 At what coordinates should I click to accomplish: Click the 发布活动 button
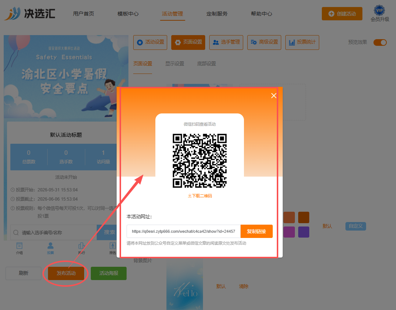click(x=66, y=273)
